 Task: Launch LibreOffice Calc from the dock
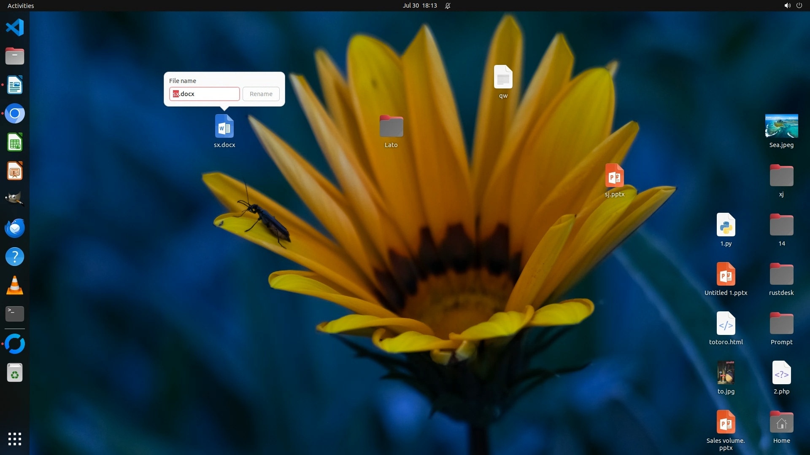(x=15, y=142)
